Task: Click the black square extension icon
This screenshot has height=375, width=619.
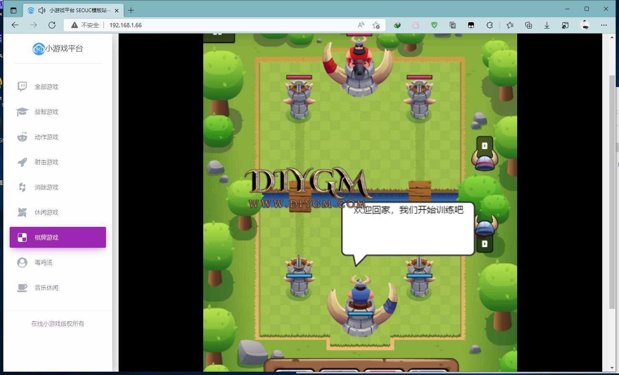Action: coord(471,25)
